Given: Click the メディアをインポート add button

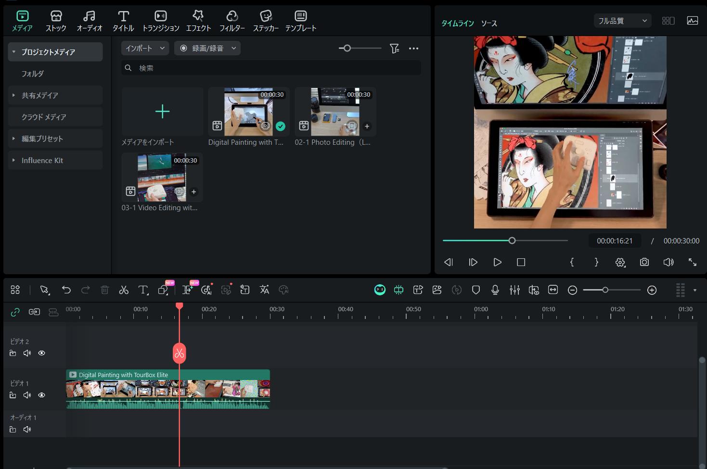Looking at the screenshot, I should 162,112.
